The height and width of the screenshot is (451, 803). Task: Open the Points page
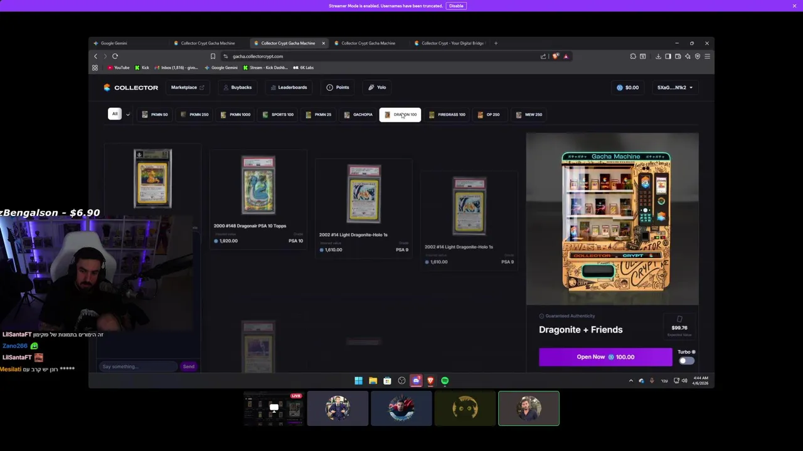pyautogui.click(x=338, y=88)
